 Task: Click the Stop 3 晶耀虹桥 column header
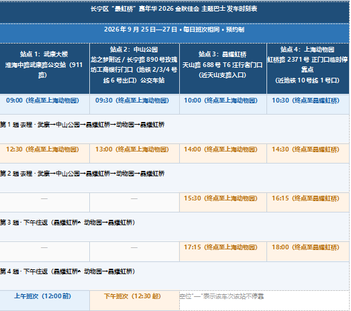tap(223, 68)
